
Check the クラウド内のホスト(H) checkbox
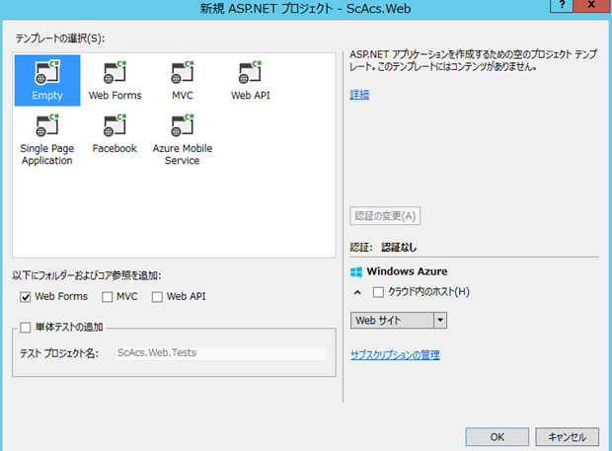378,292
